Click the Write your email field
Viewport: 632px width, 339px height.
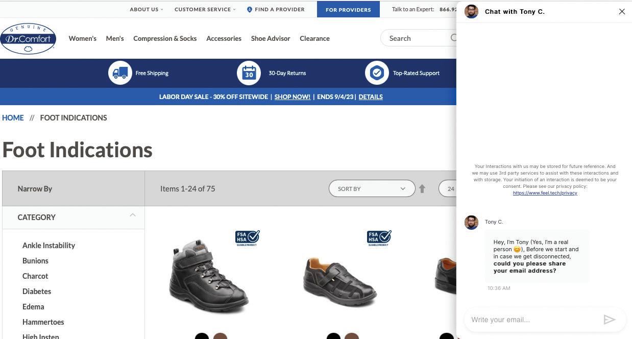(x=533, y=320)
